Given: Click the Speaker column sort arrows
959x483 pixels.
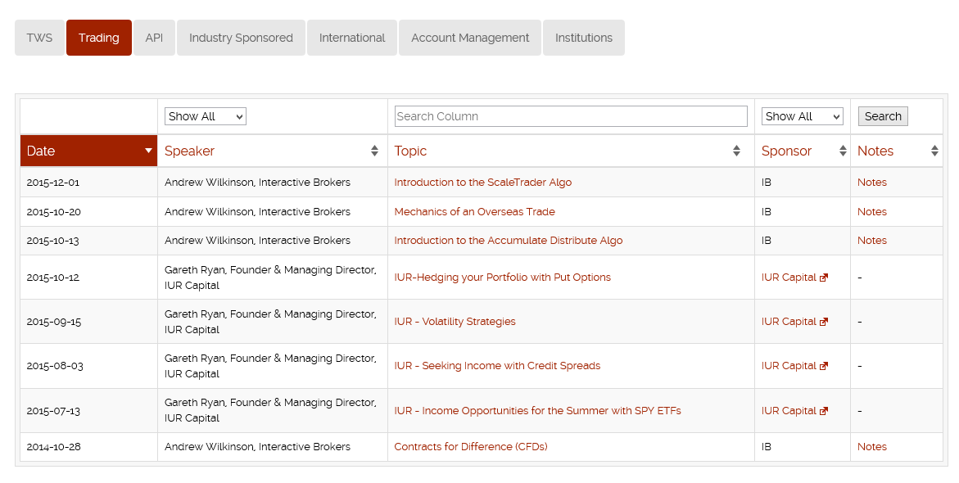Looking at the screenshot, I should click(374, 151).
